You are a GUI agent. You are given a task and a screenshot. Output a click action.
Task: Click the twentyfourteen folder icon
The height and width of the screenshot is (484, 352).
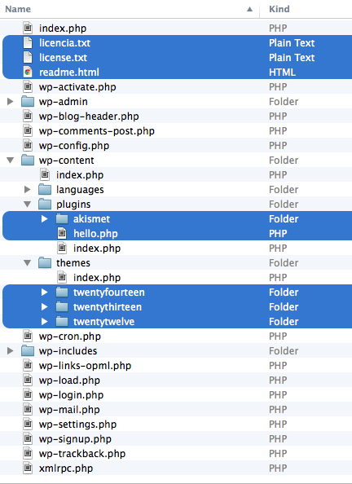click(x=62, y=293)
